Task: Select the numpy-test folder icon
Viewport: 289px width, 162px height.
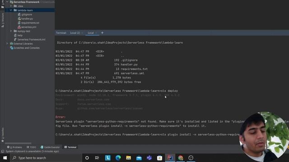Action: (15, 31)
